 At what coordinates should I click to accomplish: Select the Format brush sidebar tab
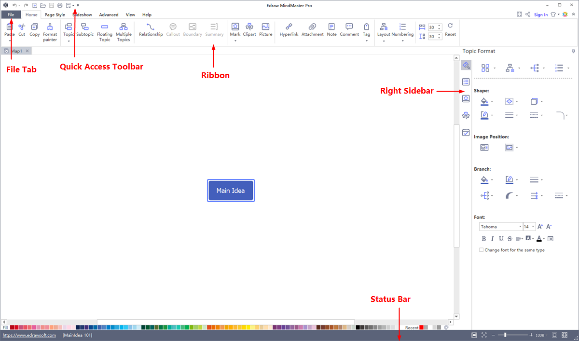(x=466, y=65)
